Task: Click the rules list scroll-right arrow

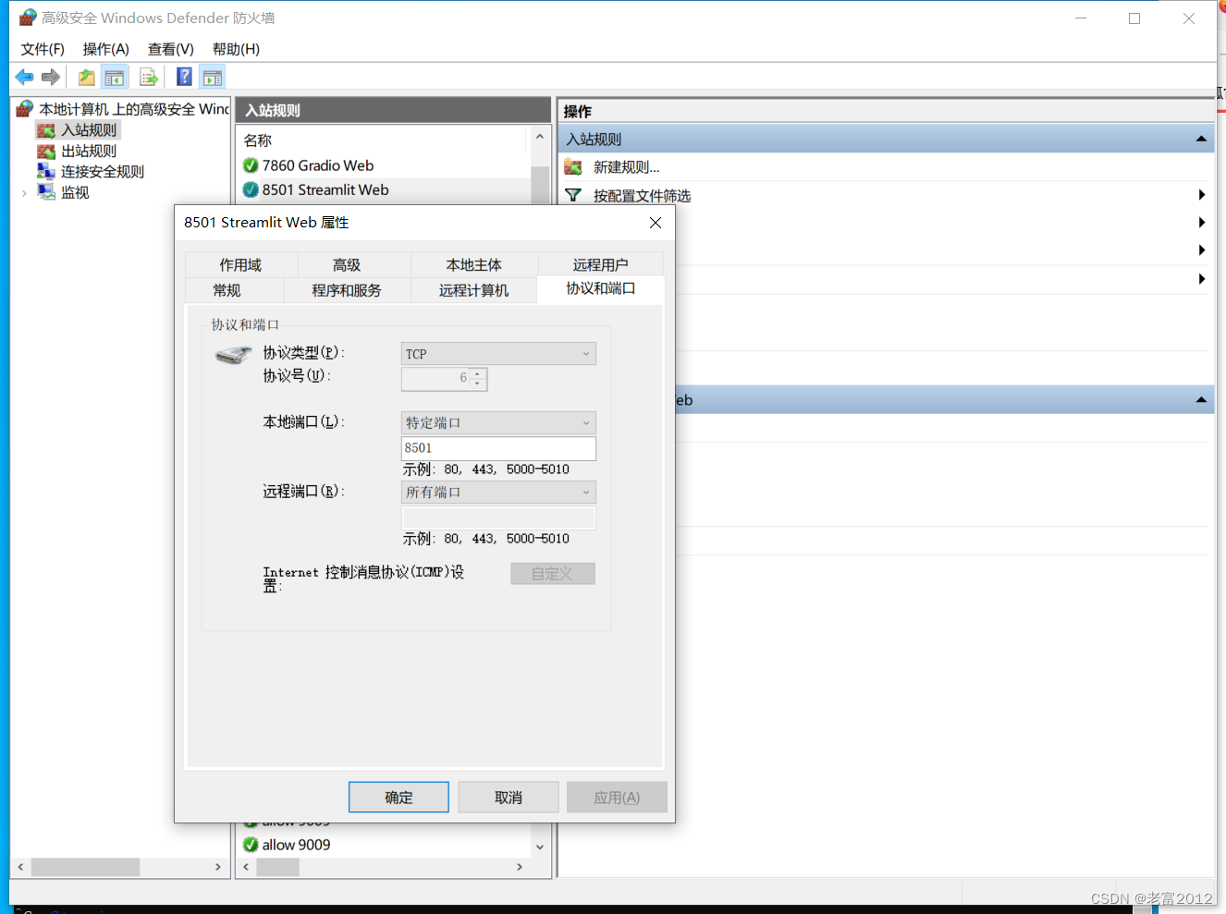Action: 520,867
